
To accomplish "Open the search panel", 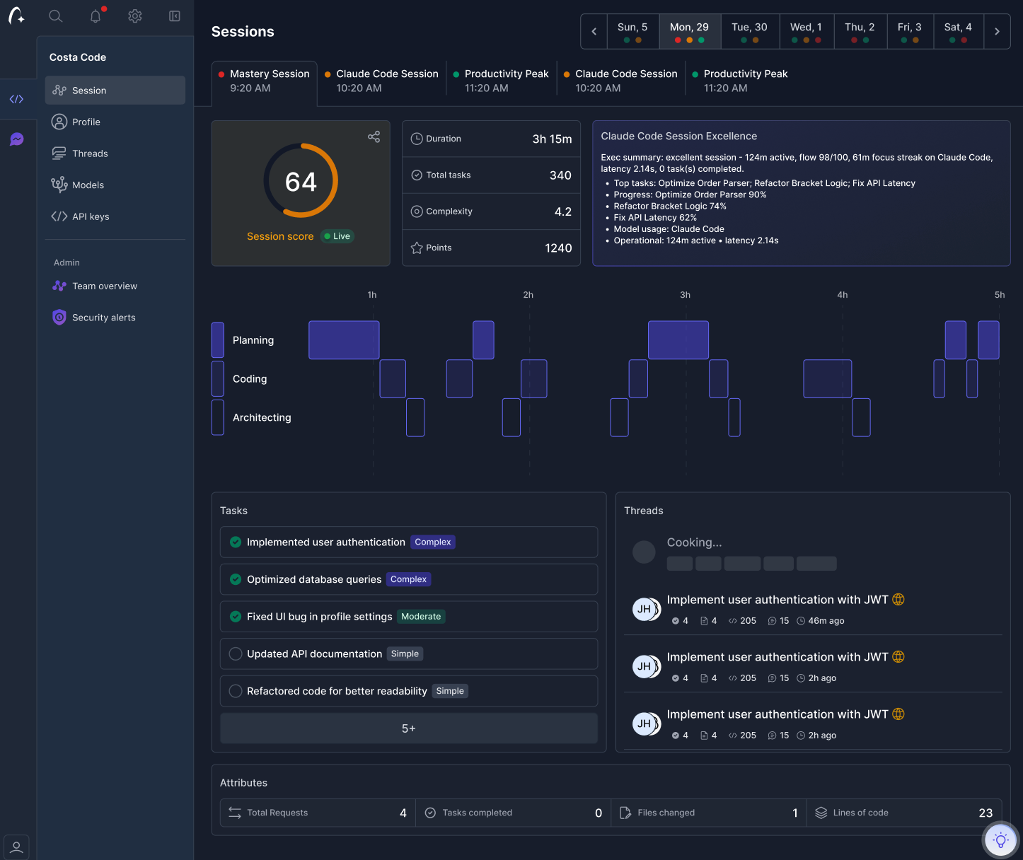I will click(56, 16).
